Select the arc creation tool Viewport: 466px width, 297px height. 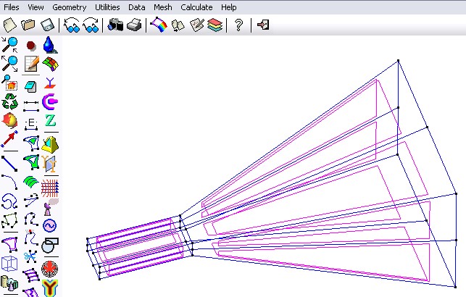pos(9,182)
